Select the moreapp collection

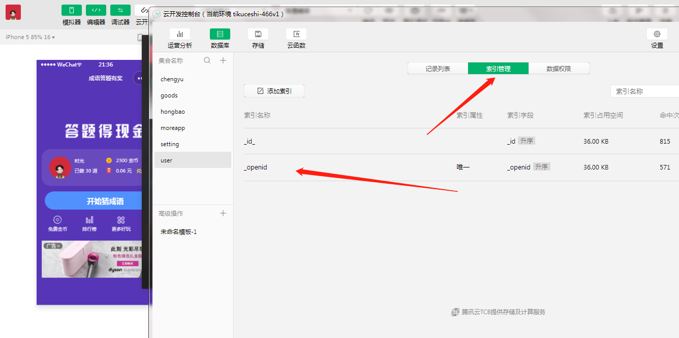coord(193,128)
